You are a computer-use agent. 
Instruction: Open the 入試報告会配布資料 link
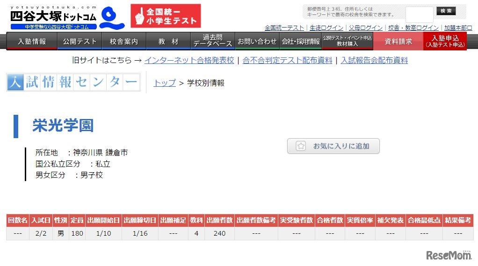click(x=374, y=60)
